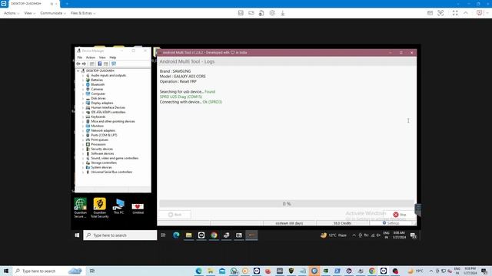The width and height of the screenshot is (492, 276).
Task: Open the Help menu in Device Manager
Action: point(113,58)
